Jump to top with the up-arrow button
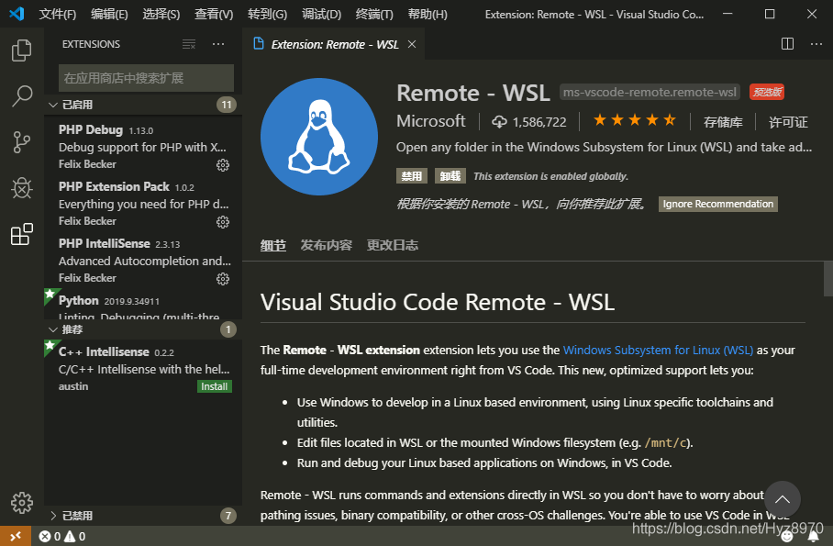The width and height of the screenshot is (833, 546). coord(782,499)
